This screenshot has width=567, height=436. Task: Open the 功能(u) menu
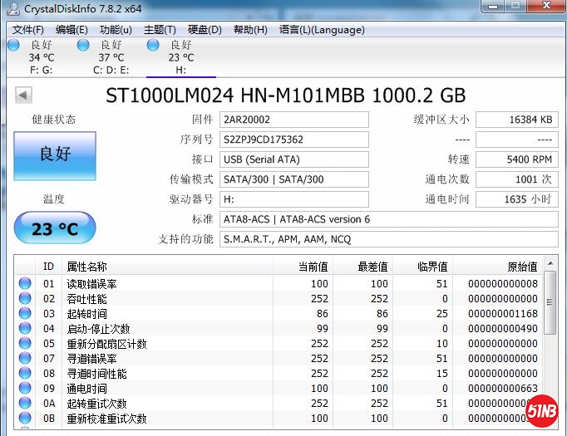tap(116, 30)
